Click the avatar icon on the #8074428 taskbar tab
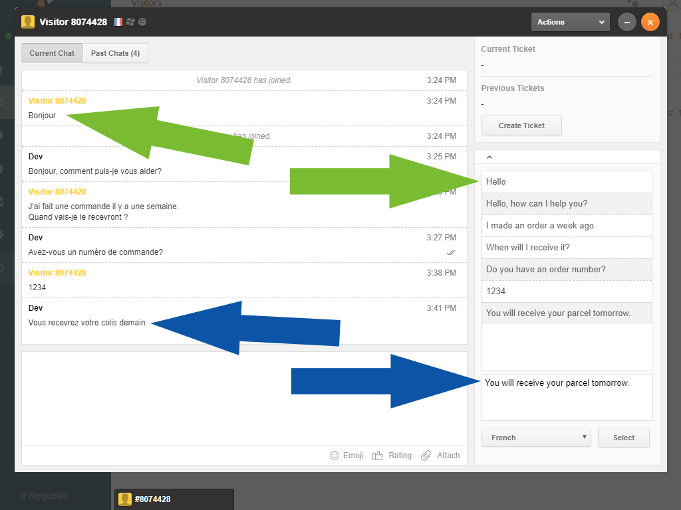The width and height of the screenshot is (681, 510). (125, 499)
